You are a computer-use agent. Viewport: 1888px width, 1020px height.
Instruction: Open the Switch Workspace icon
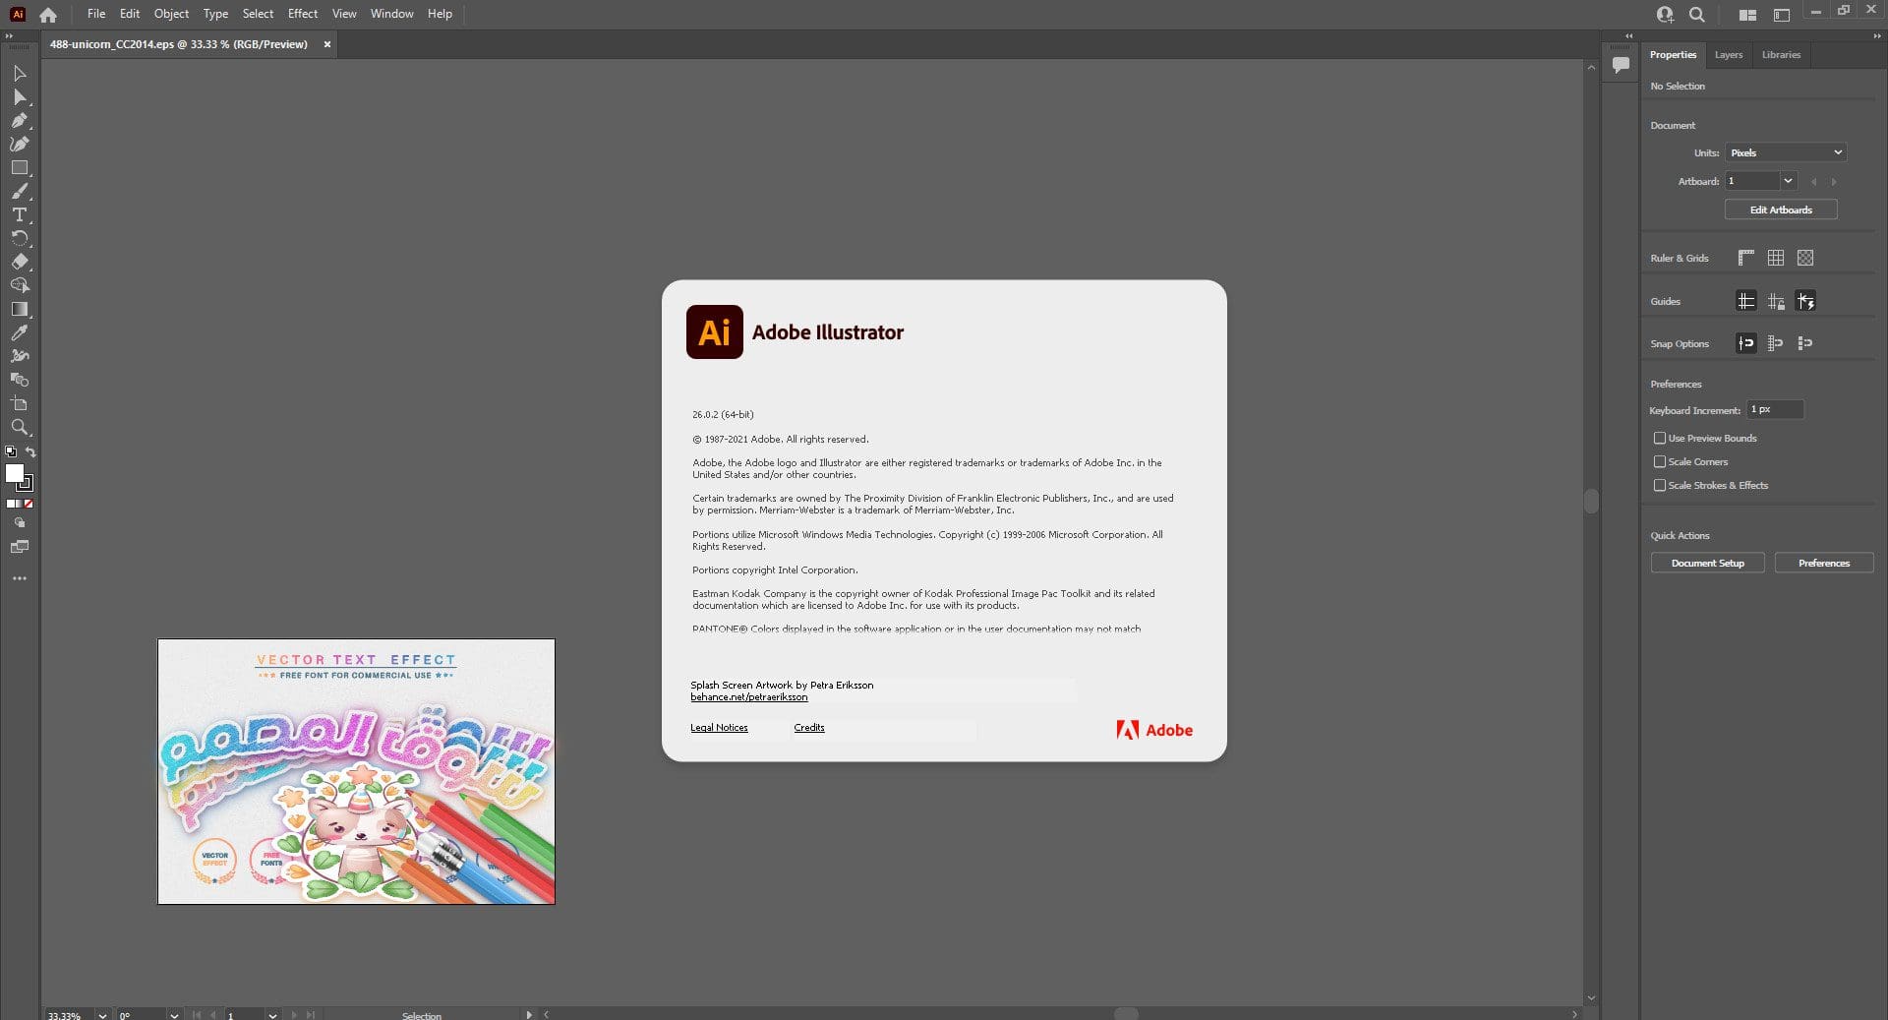point(1782,15)
